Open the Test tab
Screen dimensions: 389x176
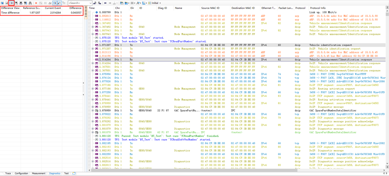tap(66, 173)
